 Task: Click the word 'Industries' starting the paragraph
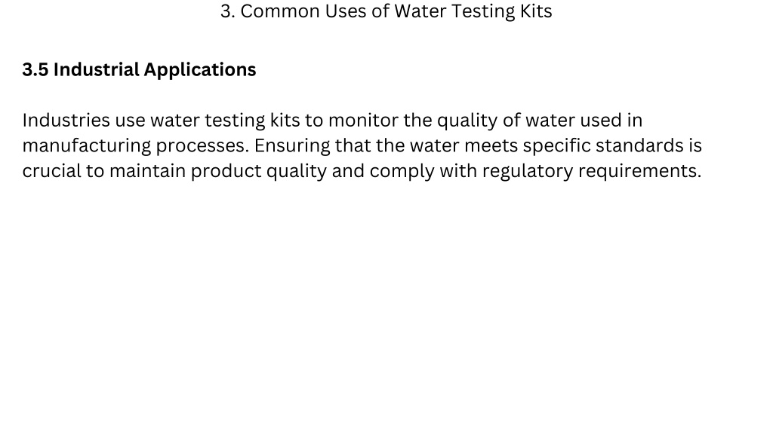(66, 120)
